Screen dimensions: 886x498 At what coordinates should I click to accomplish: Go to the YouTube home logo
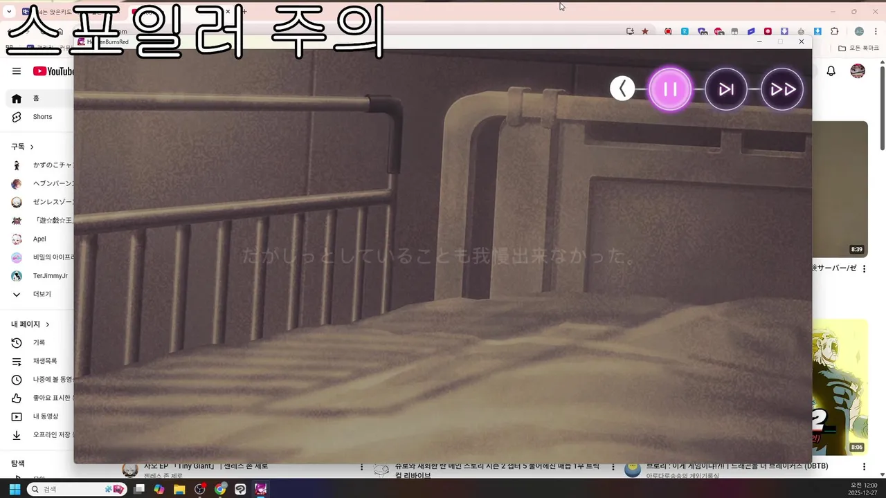click(x=53, y=71)
